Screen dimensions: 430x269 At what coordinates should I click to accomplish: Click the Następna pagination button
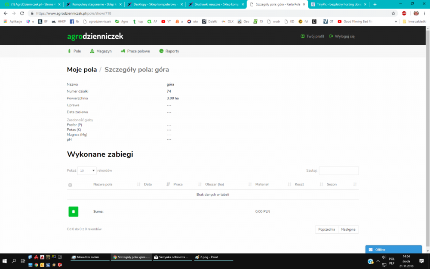click(x=348, y=229)
